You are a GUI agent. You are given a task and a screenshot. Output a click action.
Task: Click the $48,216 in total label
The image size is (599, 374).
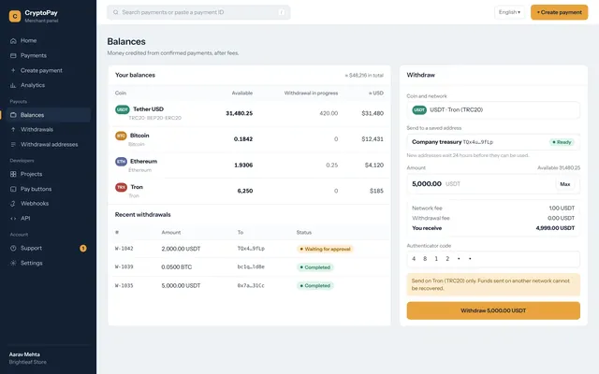coord(364,75)
